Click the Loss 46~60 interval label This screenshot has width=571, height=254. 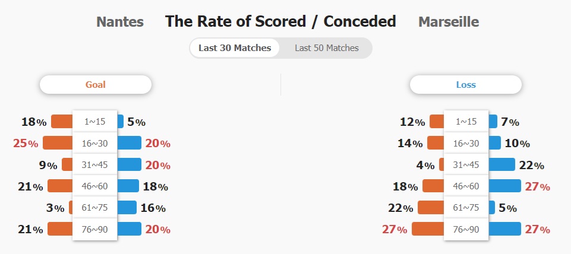[x=466, y=186]
